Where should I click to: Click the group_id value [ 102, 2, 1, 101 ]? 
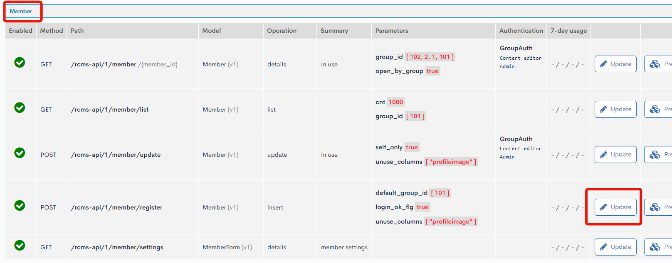430,57
